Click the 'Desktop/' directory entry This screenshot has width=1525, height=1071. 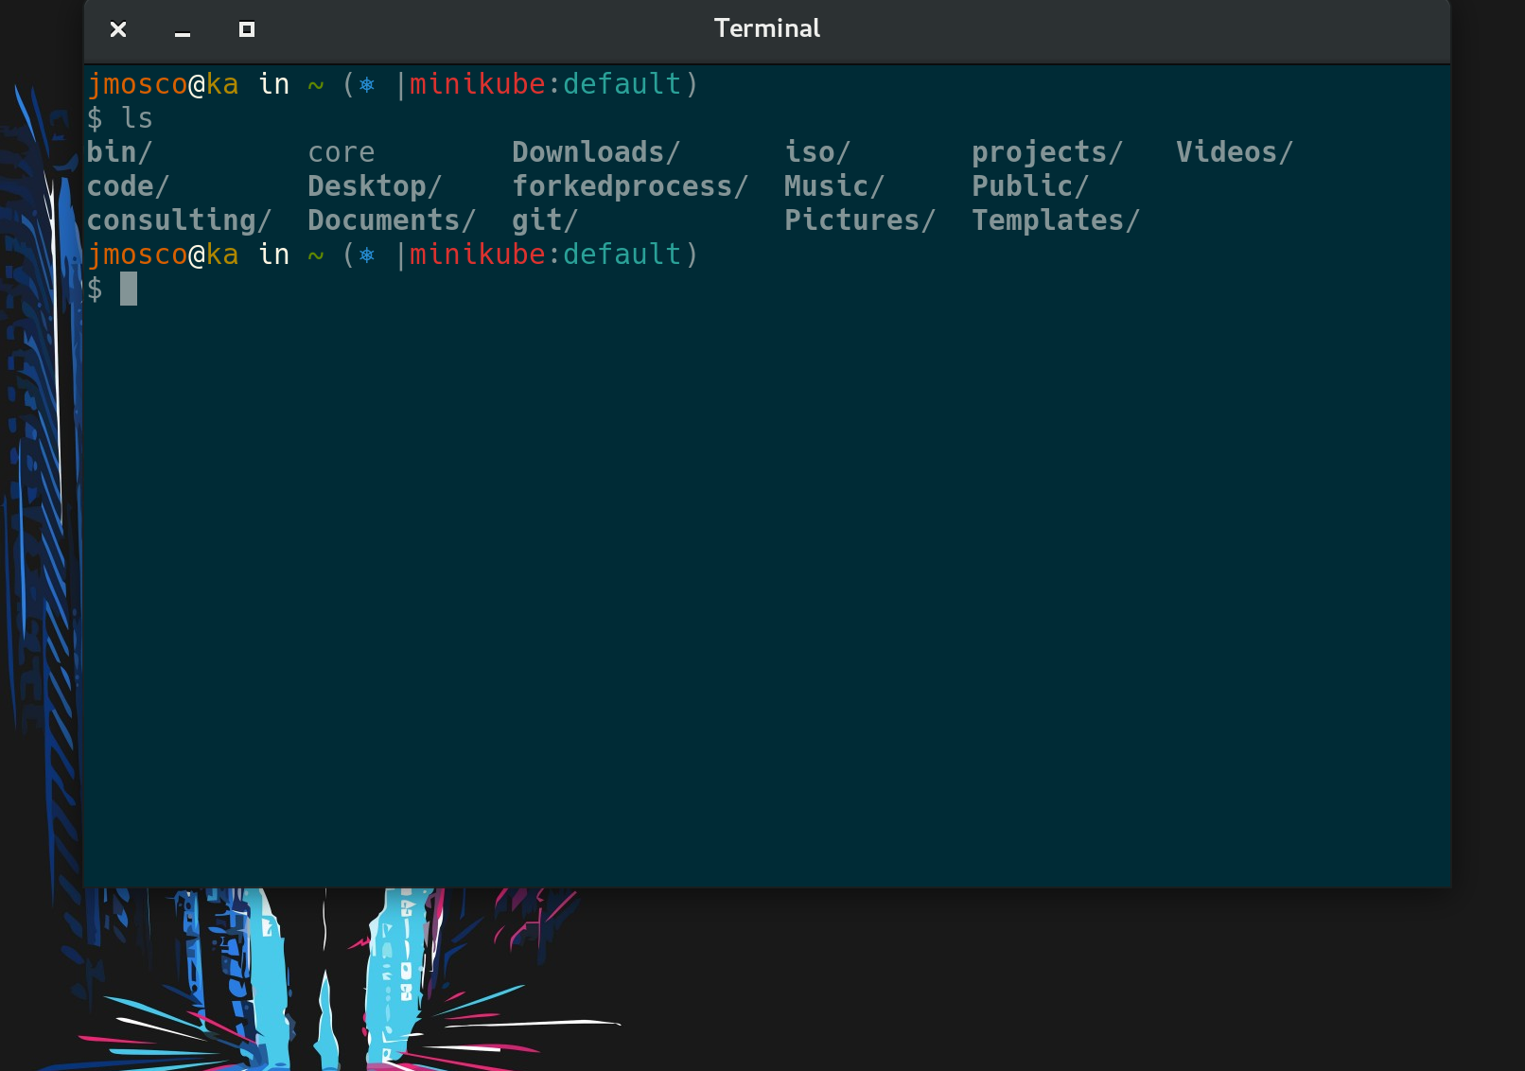pyautogui.click(x=375, y=186)
